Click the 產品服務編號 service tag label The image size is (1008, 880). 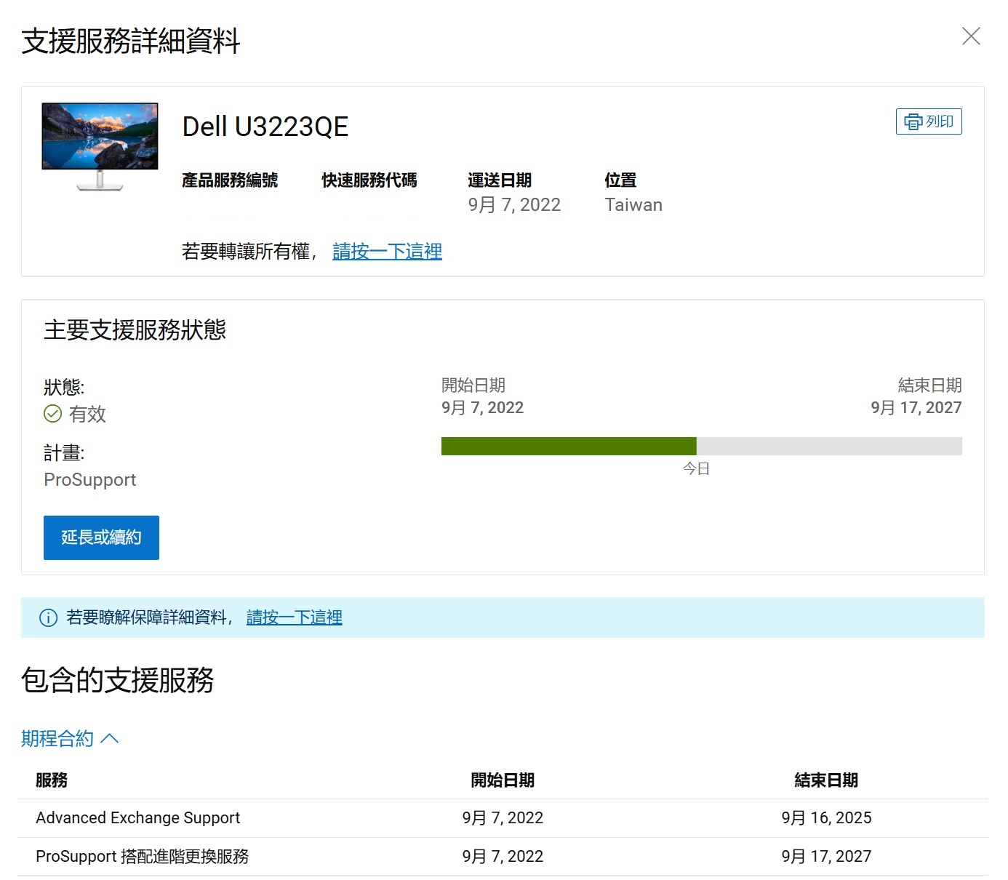click(230, 180)
